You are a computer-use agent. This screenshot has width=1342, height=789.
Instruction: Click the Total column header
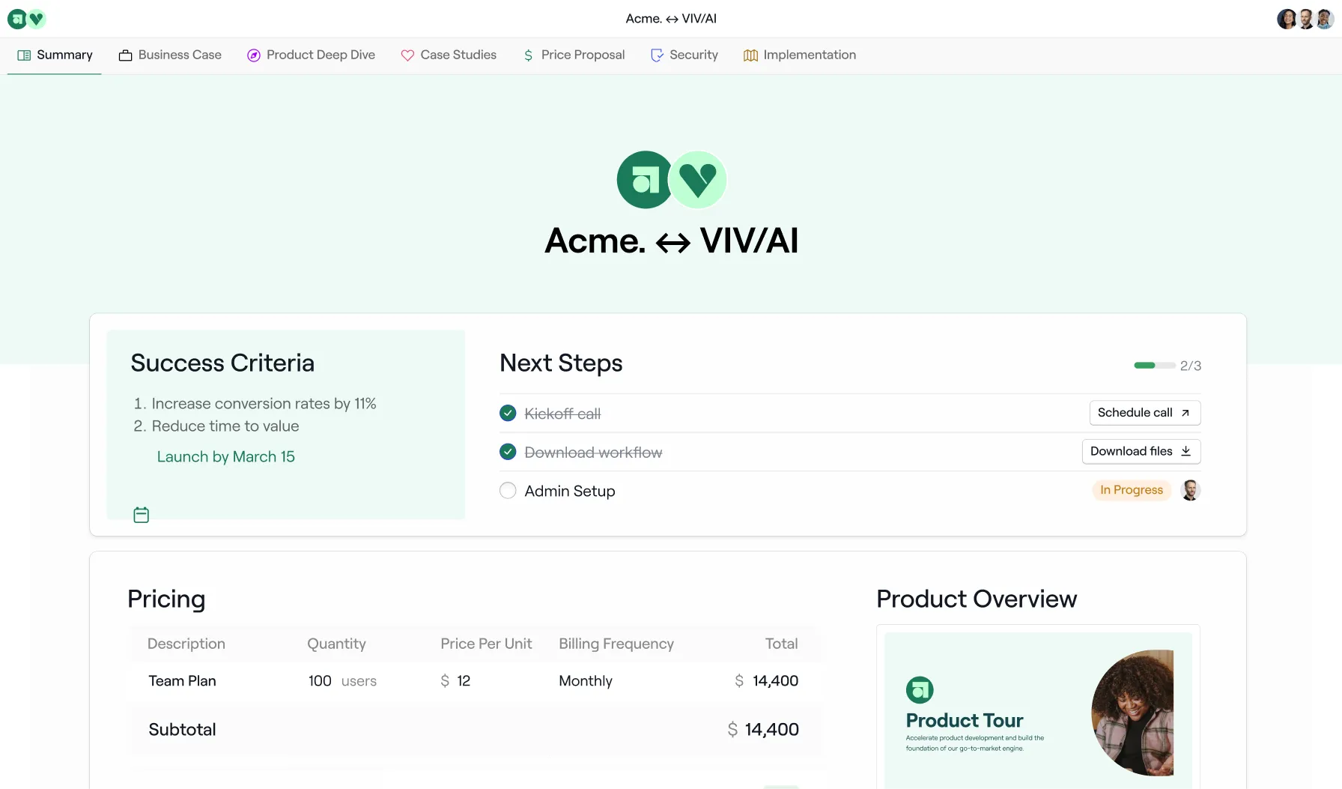click(781, 644)
